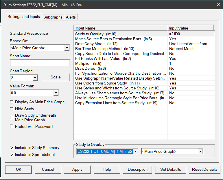The width and height of the screenshot is (223, 180).
Task: Click the Short Name text field
Action: 40,63
